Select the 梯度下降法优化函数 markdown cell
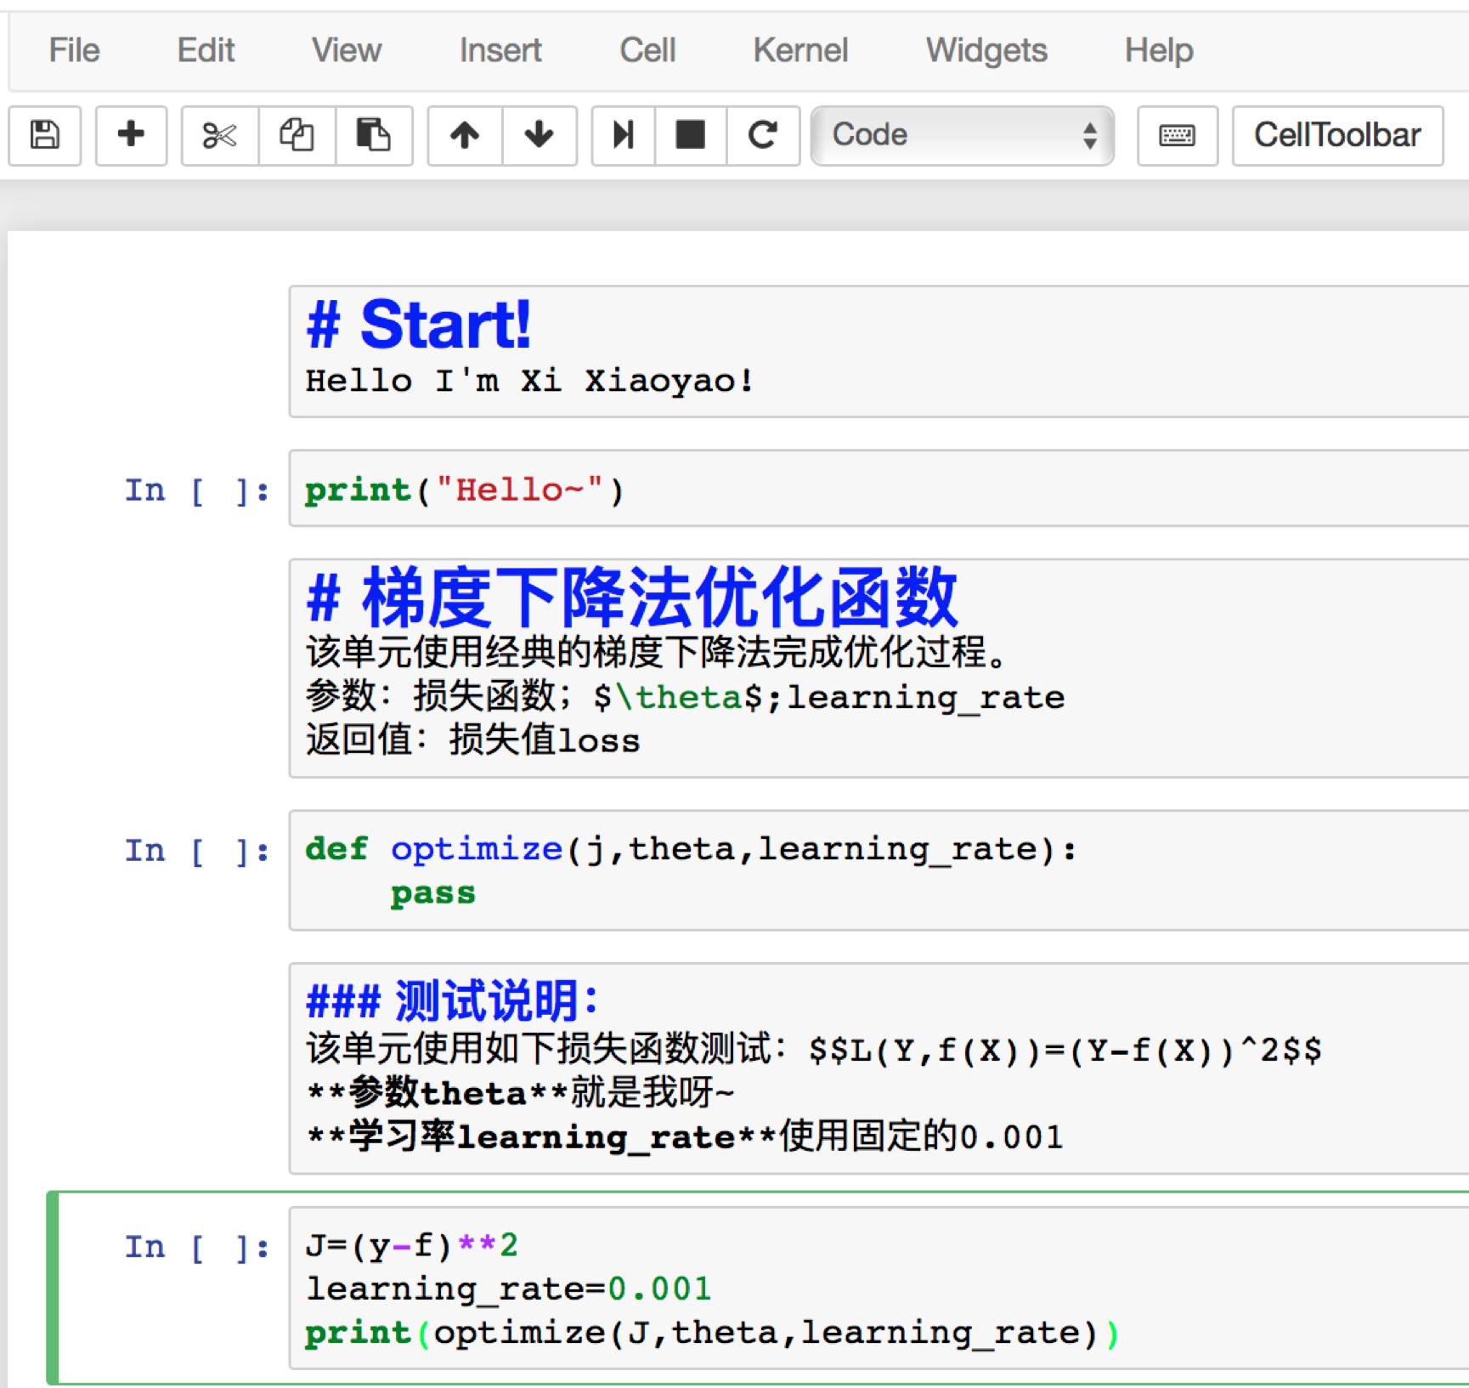Image resolution: width=1469 pixels, height=1388 pixels. point(879,668)
